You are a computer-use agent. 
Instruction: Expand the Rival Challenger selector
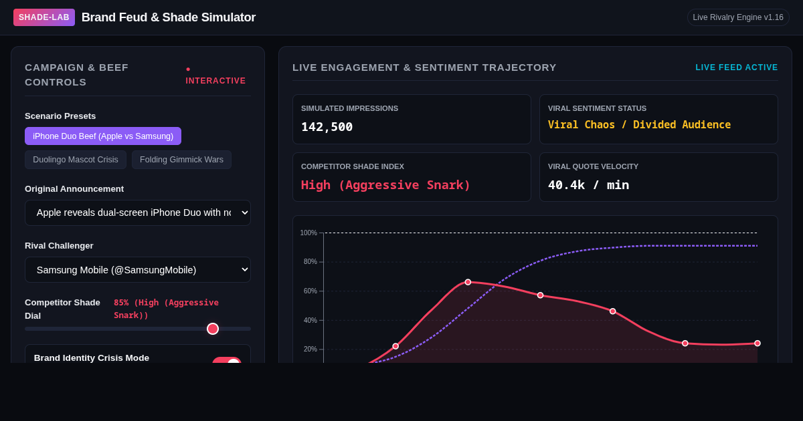pyautogui.click(x=138, y=270)
